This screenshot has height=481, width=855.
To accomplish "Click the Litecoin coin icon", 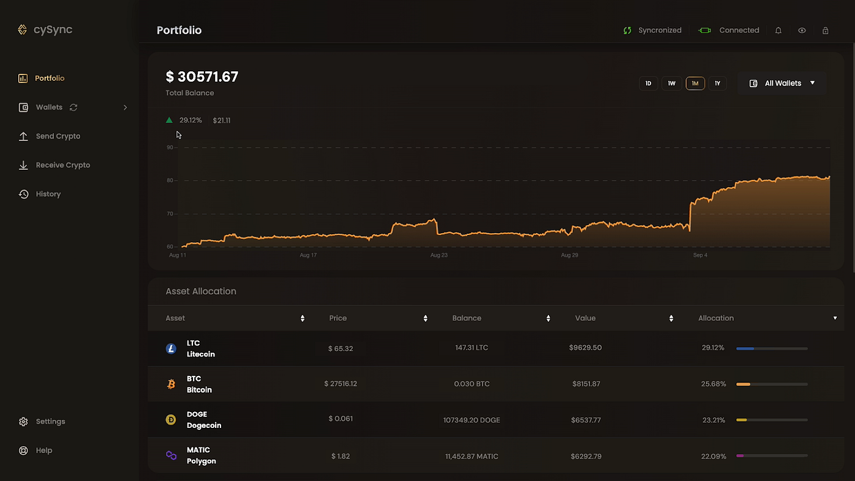I will [171, 349].
